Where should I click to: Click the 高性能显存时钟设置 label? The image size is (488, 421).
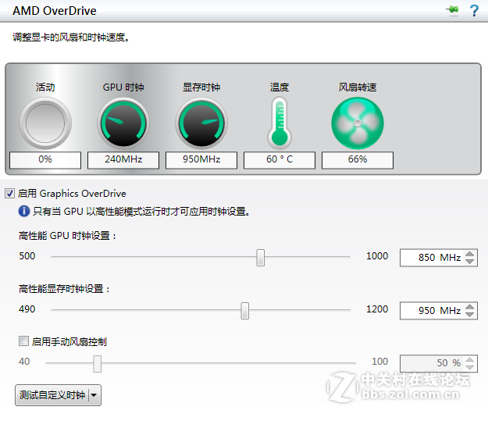coord(64,289)
